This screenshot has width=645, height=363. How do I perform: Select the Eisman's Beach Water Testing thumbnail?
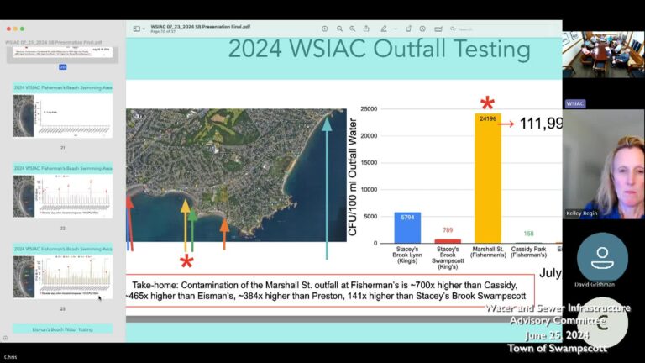point(62,329)
